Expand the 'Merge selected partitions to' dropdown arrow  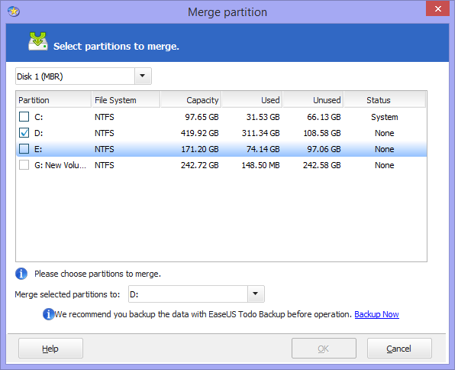click(256, 294)
